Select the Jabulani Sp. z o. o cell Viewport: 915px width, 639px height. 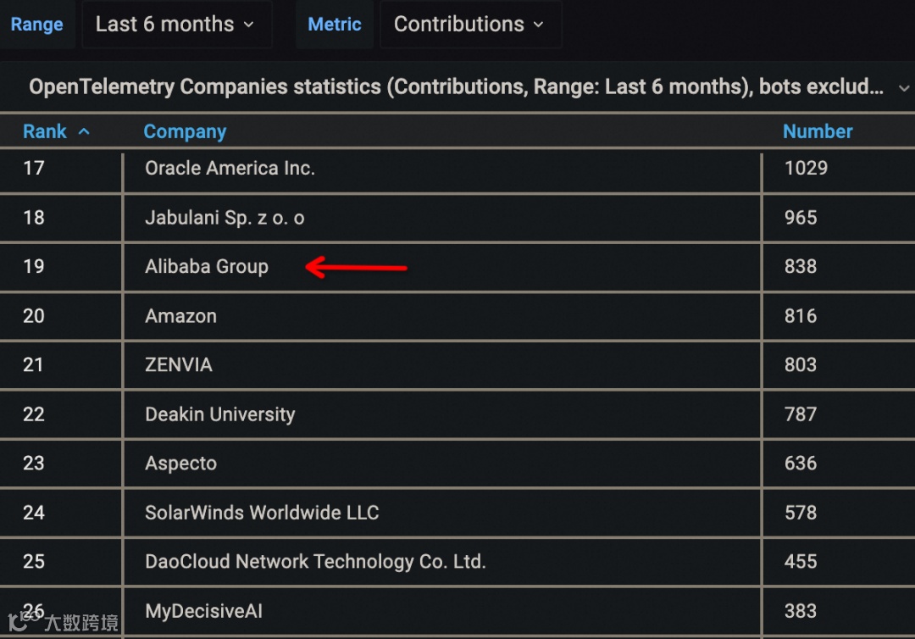(x=442, y=218)
